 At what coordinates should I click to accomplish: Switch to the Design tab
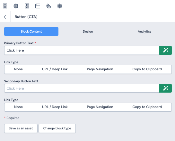(88, 32)
